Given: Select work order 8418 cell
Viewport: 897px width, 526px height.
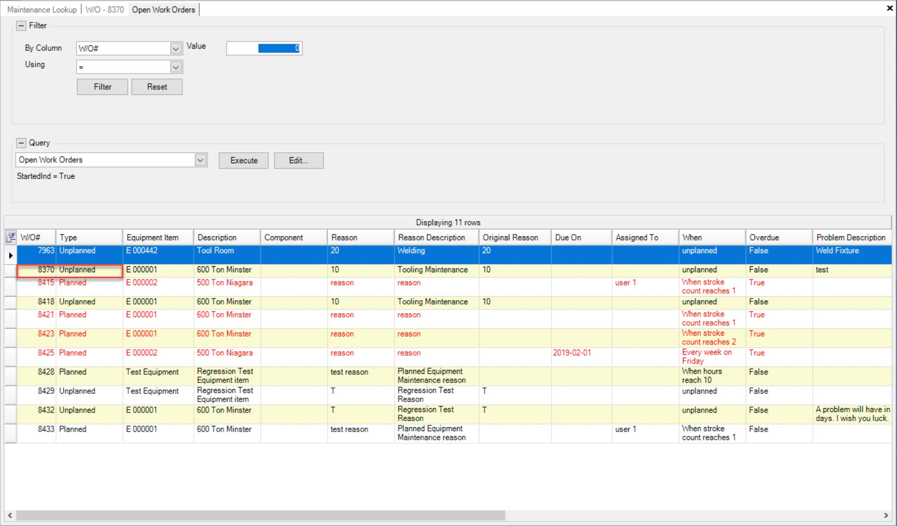Looking at the screenshot, I should pyautogui.click(x=37, y=302).
